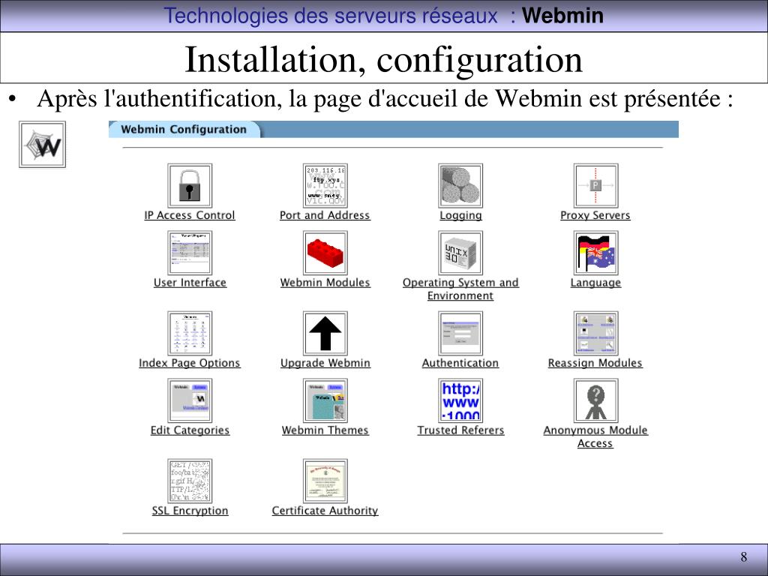Image resolution: width=768 pixels, height=576 pixels.
Task: Click the Operating System Unix box icon
Action: click(460, 253)
